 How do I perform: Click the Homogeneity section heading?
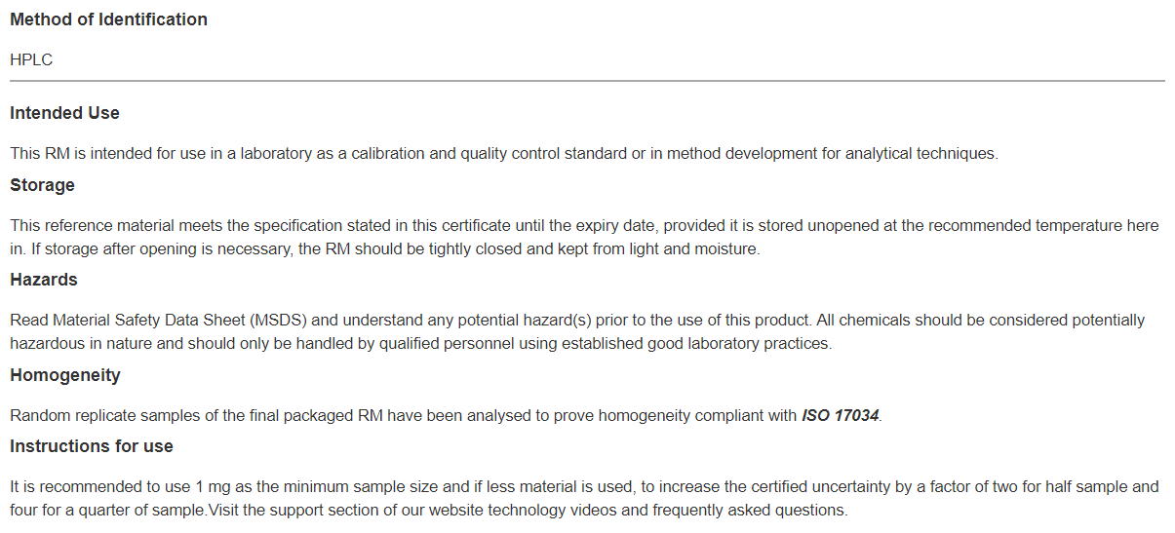pos(65,375)
